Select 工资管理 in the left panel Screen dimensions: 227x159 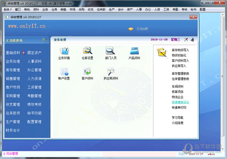[x=34, y=87]
